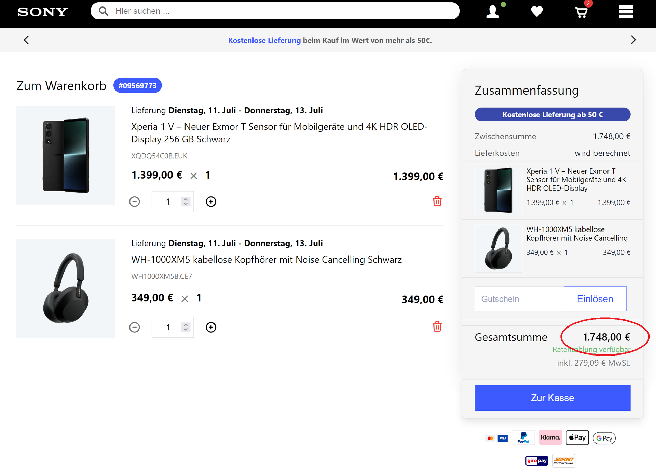Focus the Gutschein coupon field

[x=519, y=299]
